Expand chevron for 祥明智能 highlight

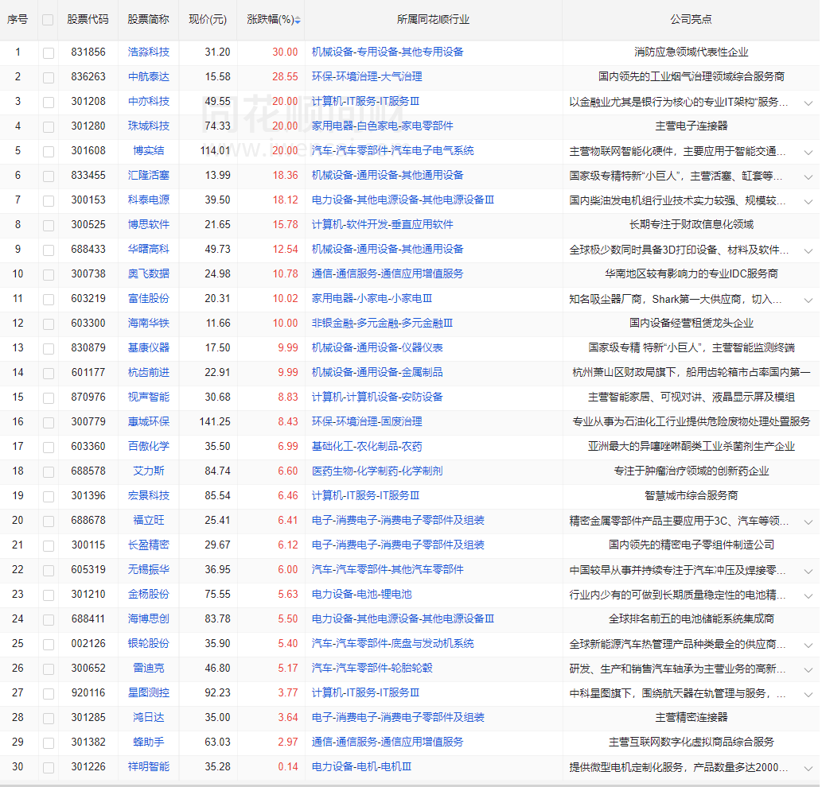click(x=808, y=768)
